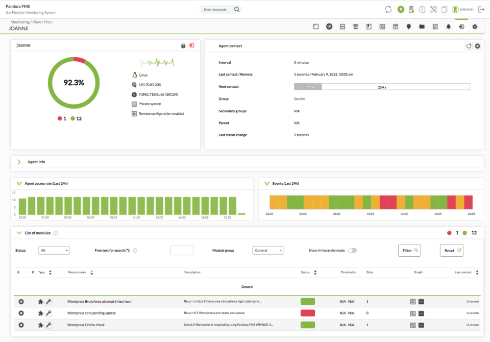Open the server status icon in the header
Viewport: 490px width, 342px height.
(411, 9)
